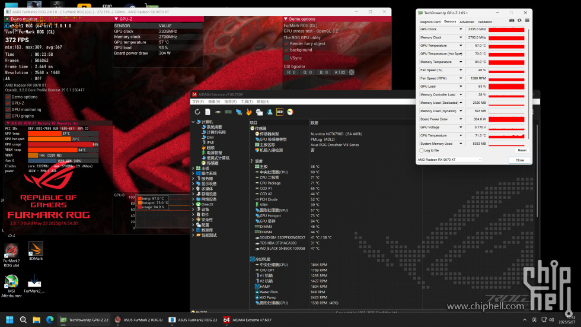Screen dimensions: 581x327
Task: Click the GPU-Z Reset button
Action: click(522, 150)
